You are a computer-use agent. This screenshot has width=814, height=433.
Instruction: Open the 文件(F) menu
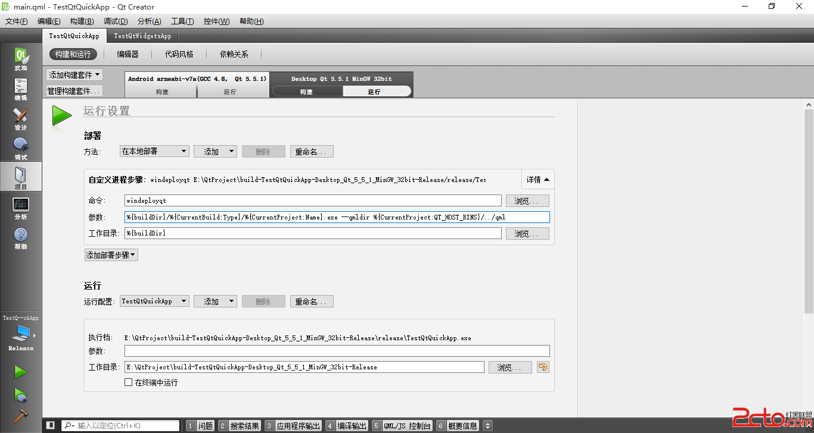click(17, 21)
